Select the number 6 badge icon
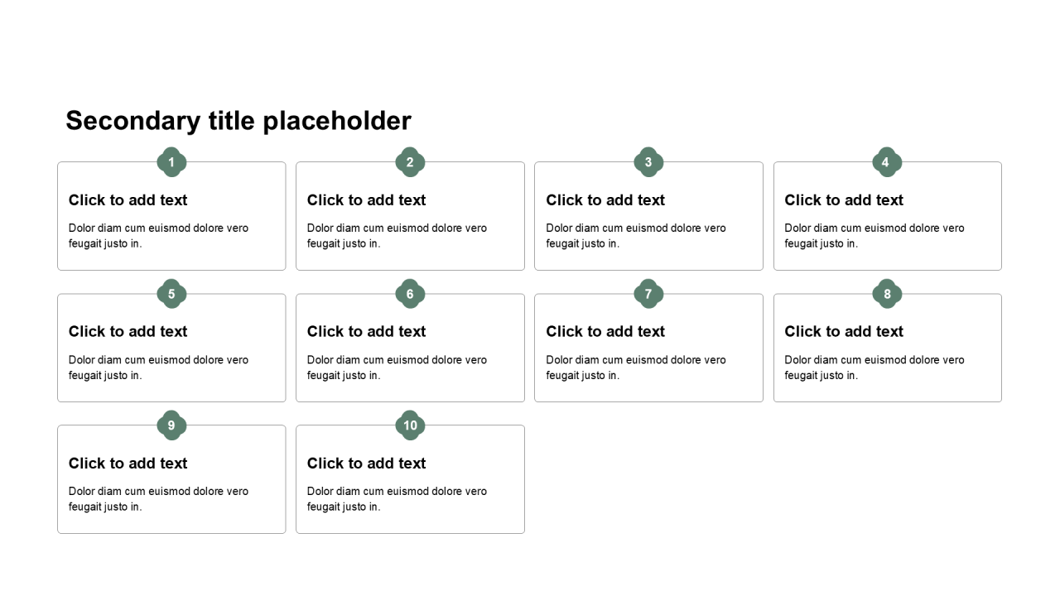This screenshot has width=1060, height=596. click(x=410, y=294)
